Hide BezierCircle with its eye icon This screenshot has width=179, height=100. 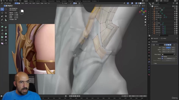[x=175, y=8]
